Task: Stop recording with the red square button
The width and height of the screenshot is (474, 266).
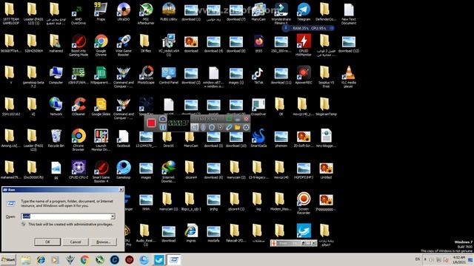Action: click(x=151, y=123)
